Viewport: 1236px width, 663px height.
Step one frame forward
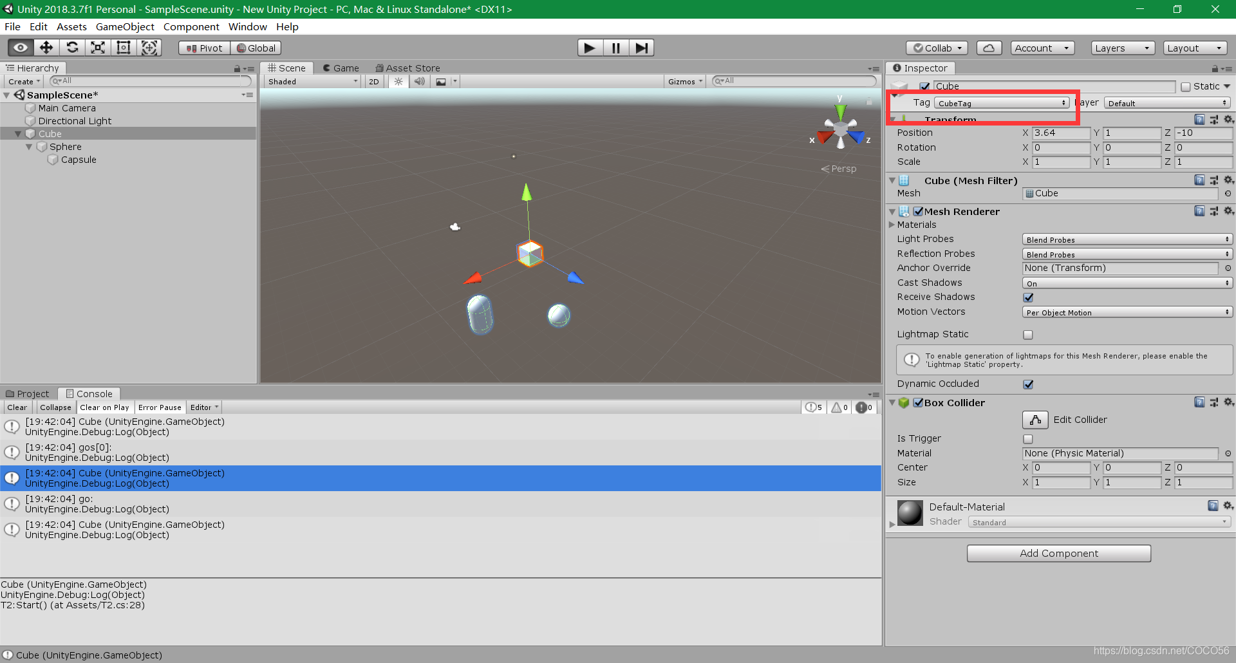[x=641, y=48]
